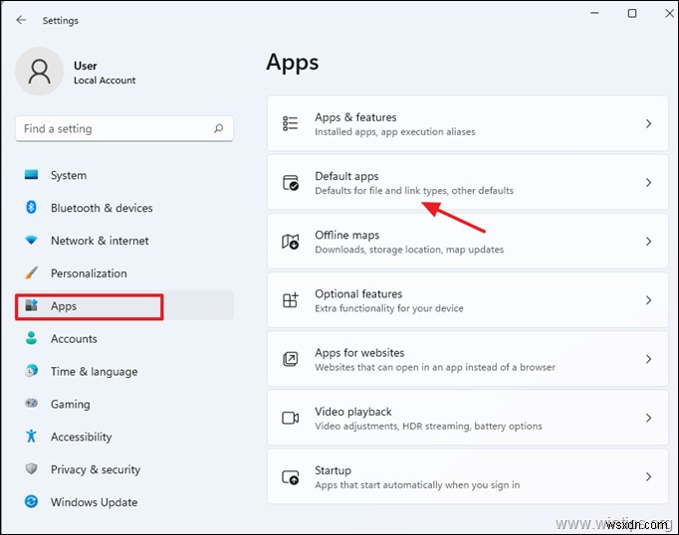The image size is (679, 535).
Task: Open Offline maps card
Action: click(468, 242)
